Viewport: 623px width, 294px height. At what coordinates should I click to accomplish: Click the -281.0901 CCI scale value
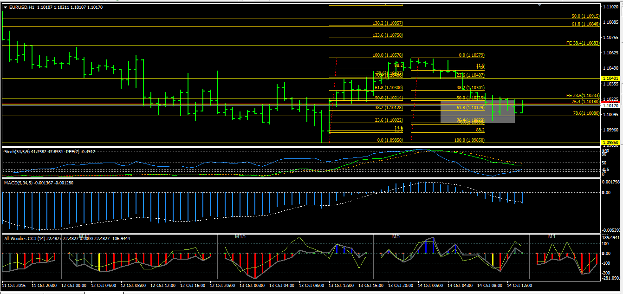click(611, 278)
